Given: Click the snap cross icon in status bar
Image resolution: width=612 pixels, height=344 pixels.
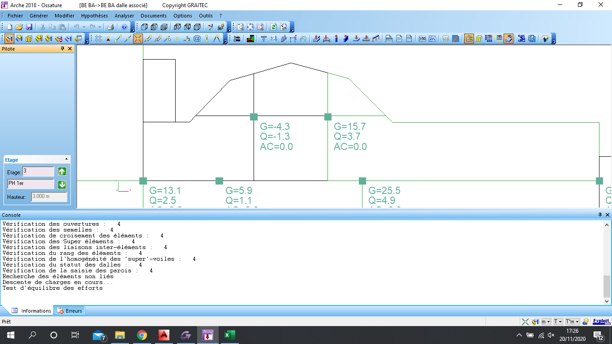Looking at the screenshot, I should (525, 322).
